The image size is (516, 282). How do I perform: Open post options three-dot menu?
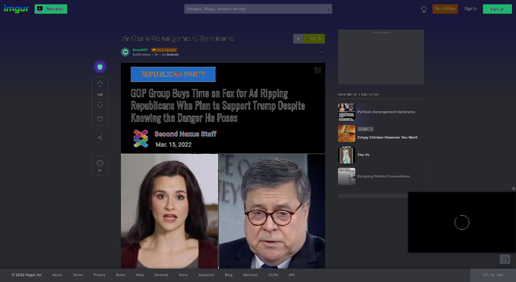pos(322,52)
